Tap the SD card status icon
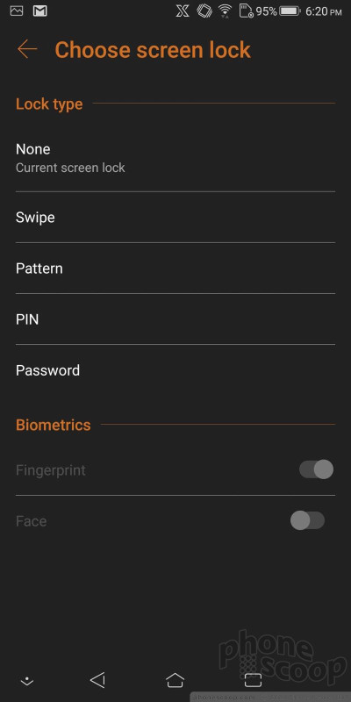Viewport: 351px width, 702px height. point(247,11)
